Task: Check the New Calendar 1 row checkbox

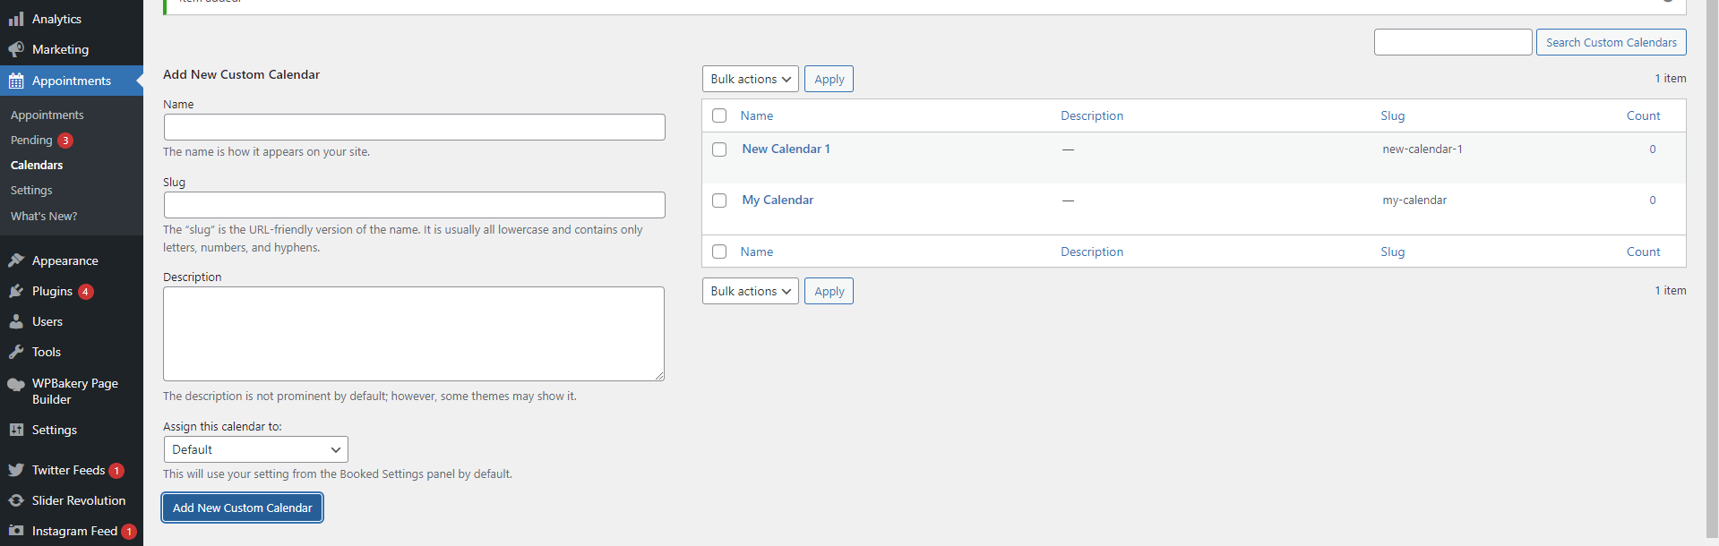Action: [x=719, y=149]
